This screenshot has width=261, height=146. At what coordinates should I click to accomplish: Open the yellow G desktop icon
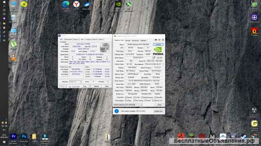[x=254, y=124]
